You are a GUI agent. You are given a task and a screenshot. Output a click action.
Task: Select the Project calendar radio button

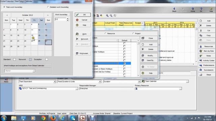click(133, 34)
